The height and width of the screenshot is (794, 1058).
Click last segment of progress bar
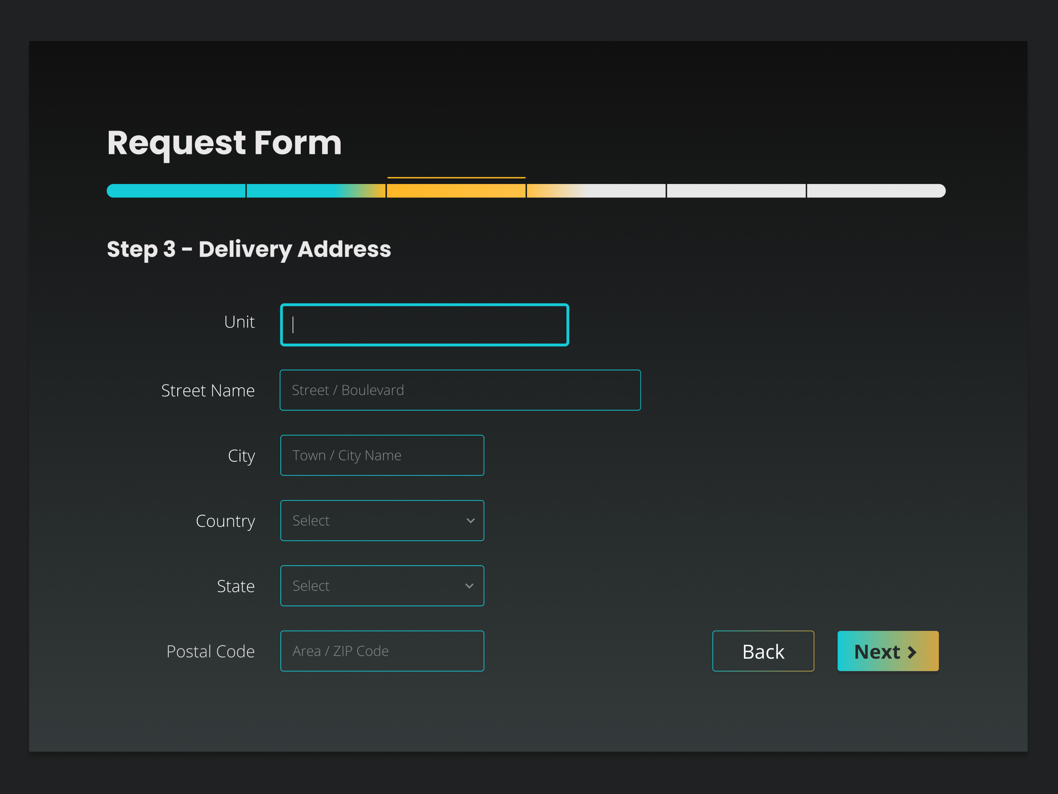tap(876, 191)
